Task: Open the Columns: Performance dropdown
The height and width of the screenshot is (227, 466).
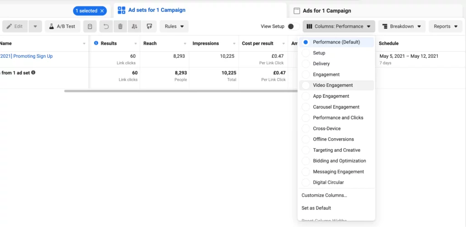Action: tap(339, 26)
